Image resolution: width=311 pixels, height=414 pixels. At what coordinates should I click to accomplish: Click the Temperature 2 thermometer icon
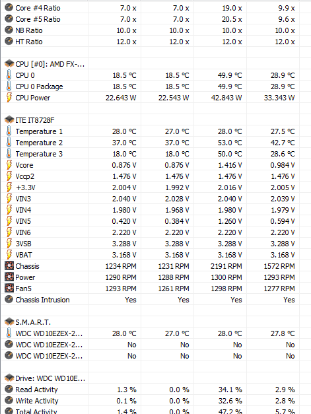[x=9, y=143]
